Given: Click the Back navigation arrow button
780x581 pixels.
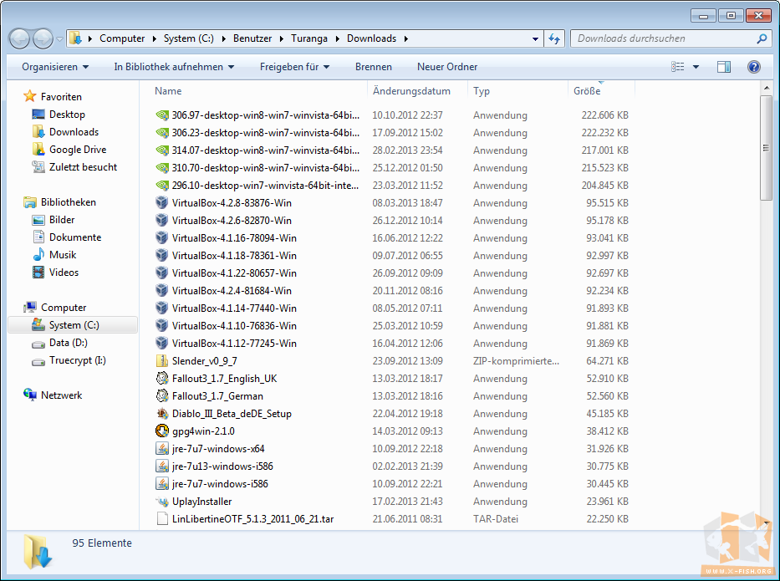Looking at the screenshot, I should (19, 38).
